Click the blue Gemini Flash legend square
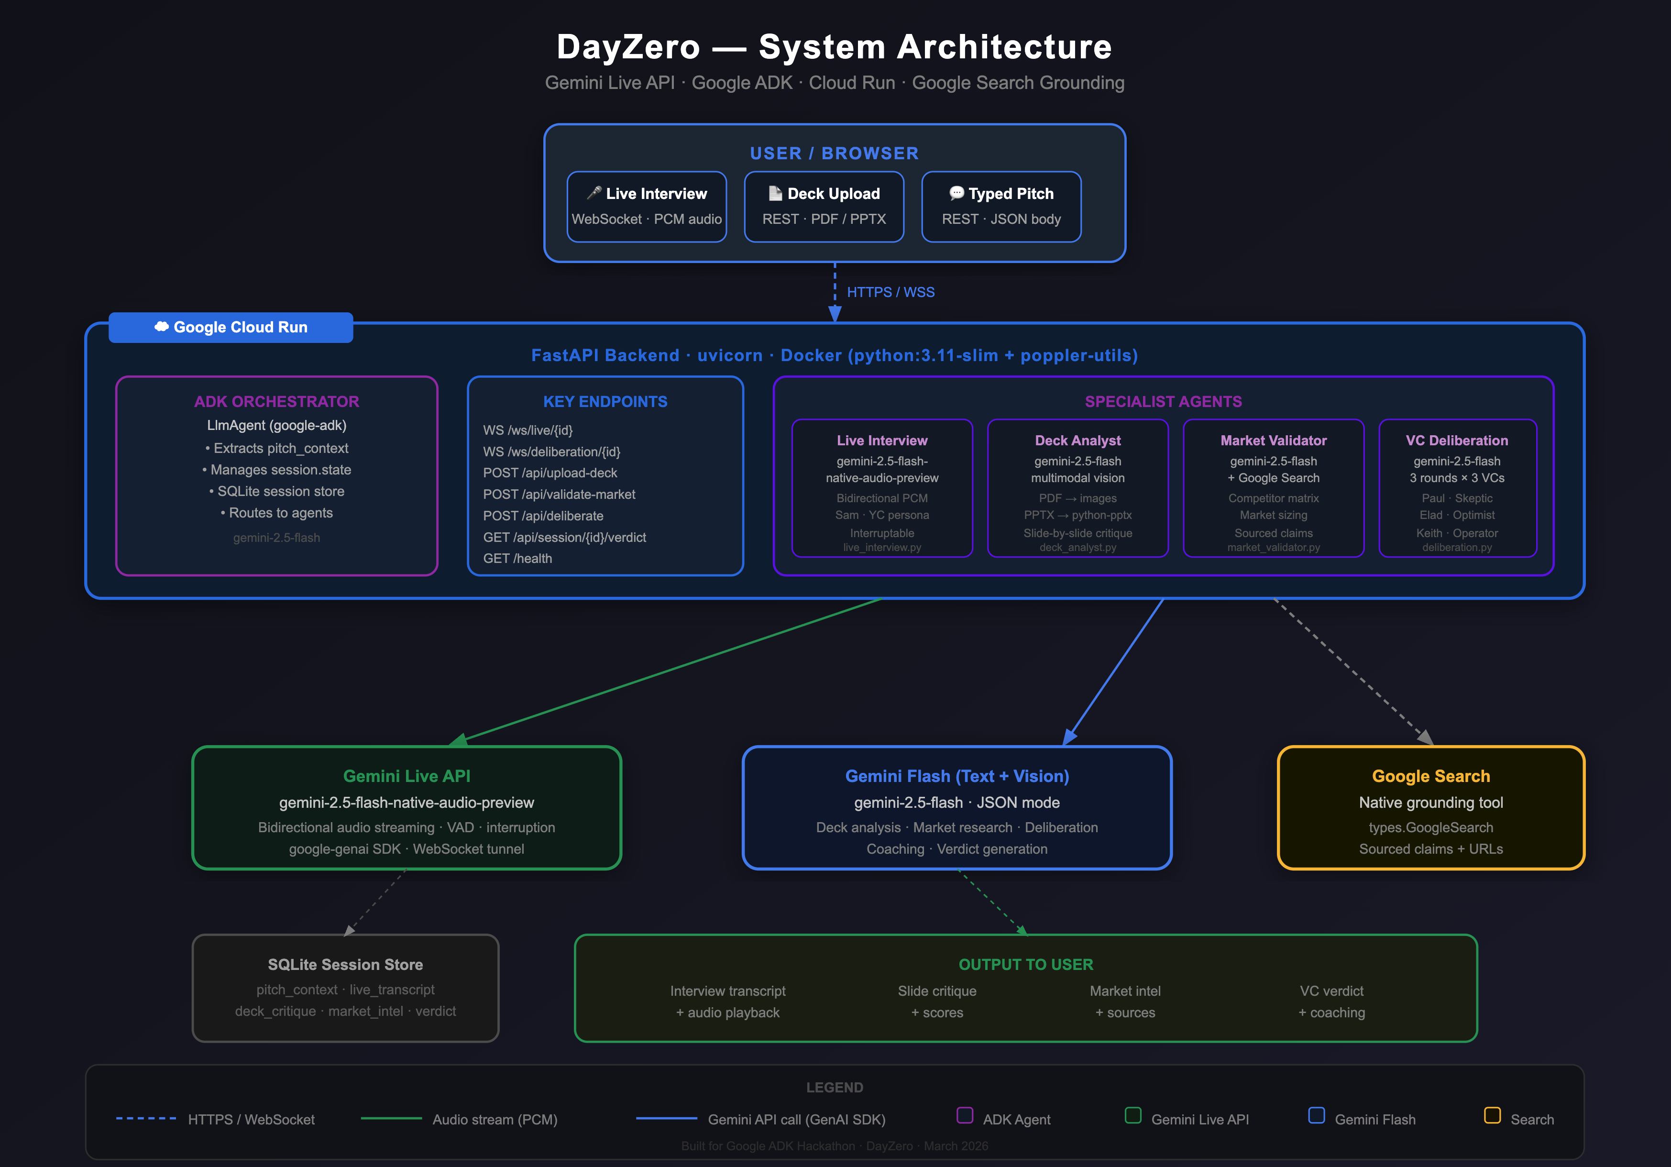Viewport: 1671px width, 1167px height. pos(1316,1115)
